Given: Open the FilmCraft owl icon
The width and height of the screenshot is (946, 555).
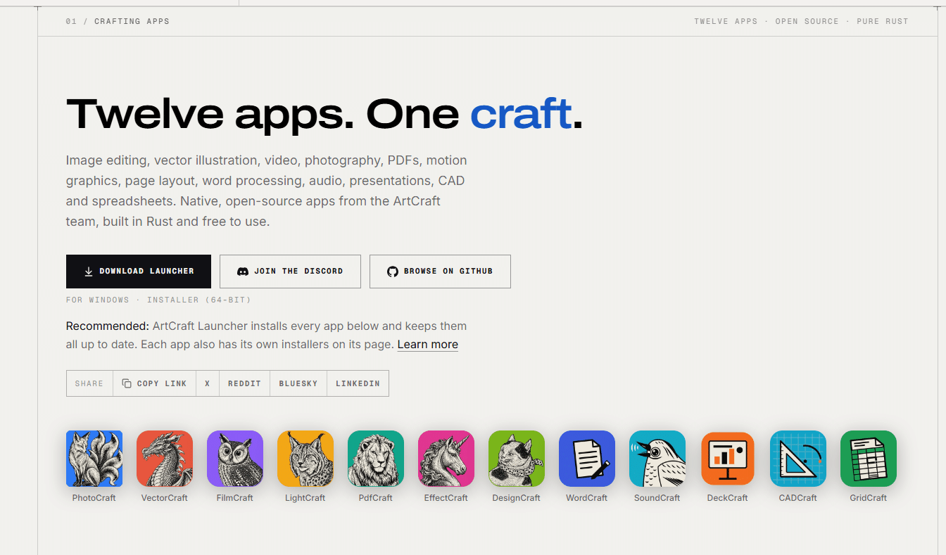Looking at the screenshot, I should pyautogui.click(x=235, y=459).
